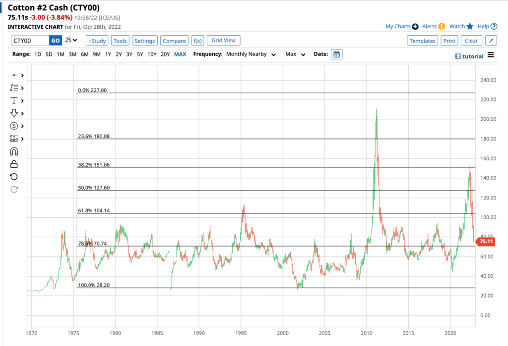508x346 pixels.
Task: Click the Alerts exclamation icon
Action: tap(442, 27)
